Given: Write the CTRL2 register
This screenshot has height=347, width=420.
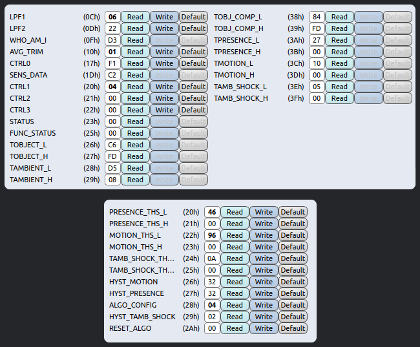Looking at the screenshot, I should point(164,98).
